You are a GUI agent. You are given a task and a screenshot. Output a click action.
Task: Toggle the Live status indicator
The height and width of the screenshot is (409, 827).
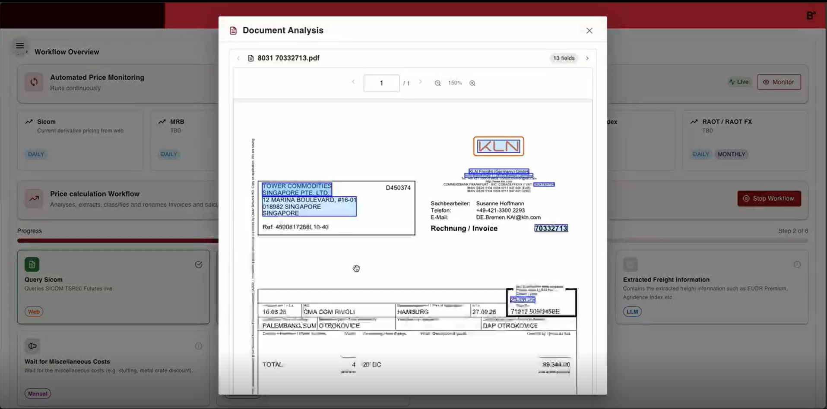[739, 82]
